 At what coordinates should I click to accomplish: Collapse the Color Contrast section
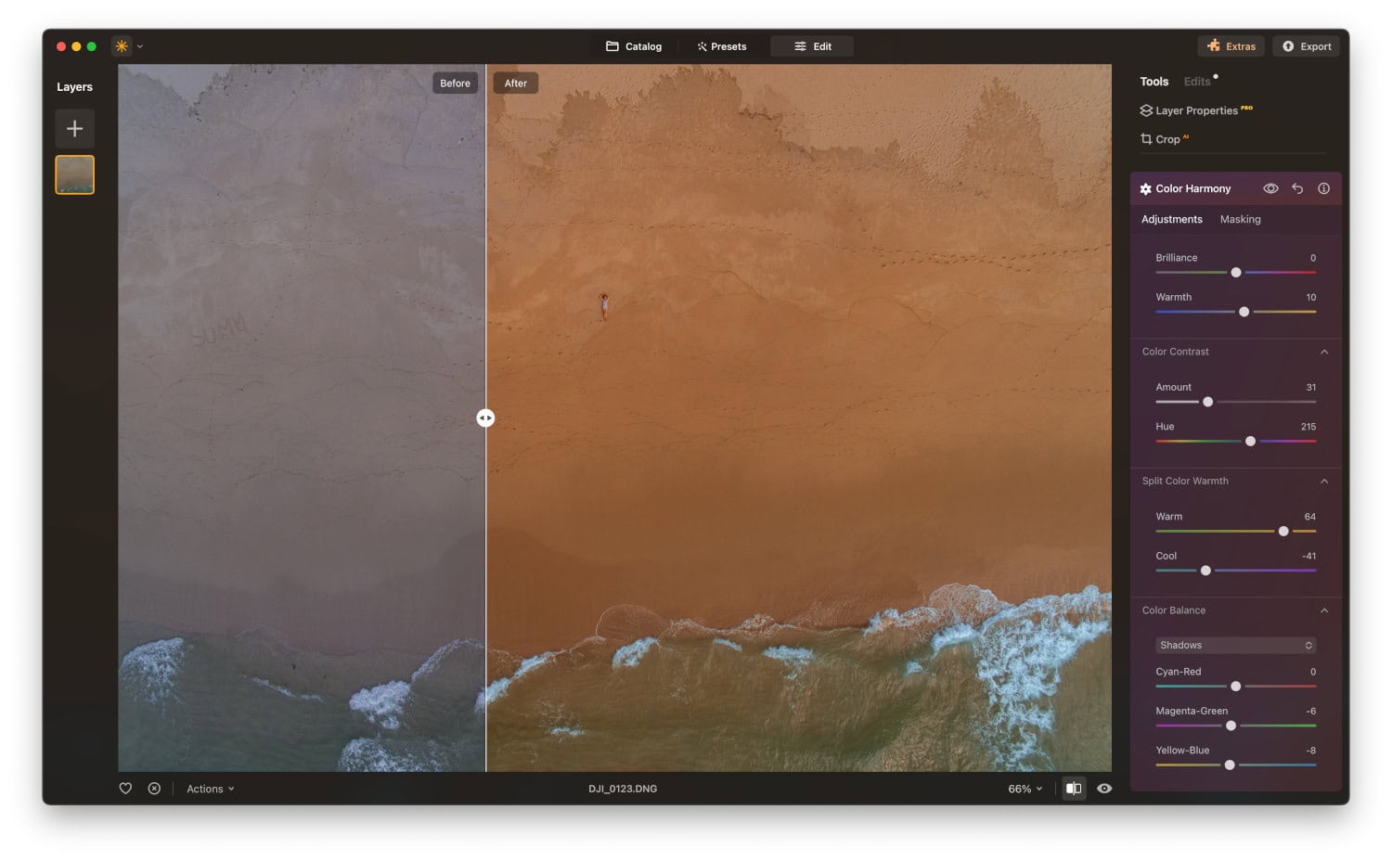(x=1325, y=352)
